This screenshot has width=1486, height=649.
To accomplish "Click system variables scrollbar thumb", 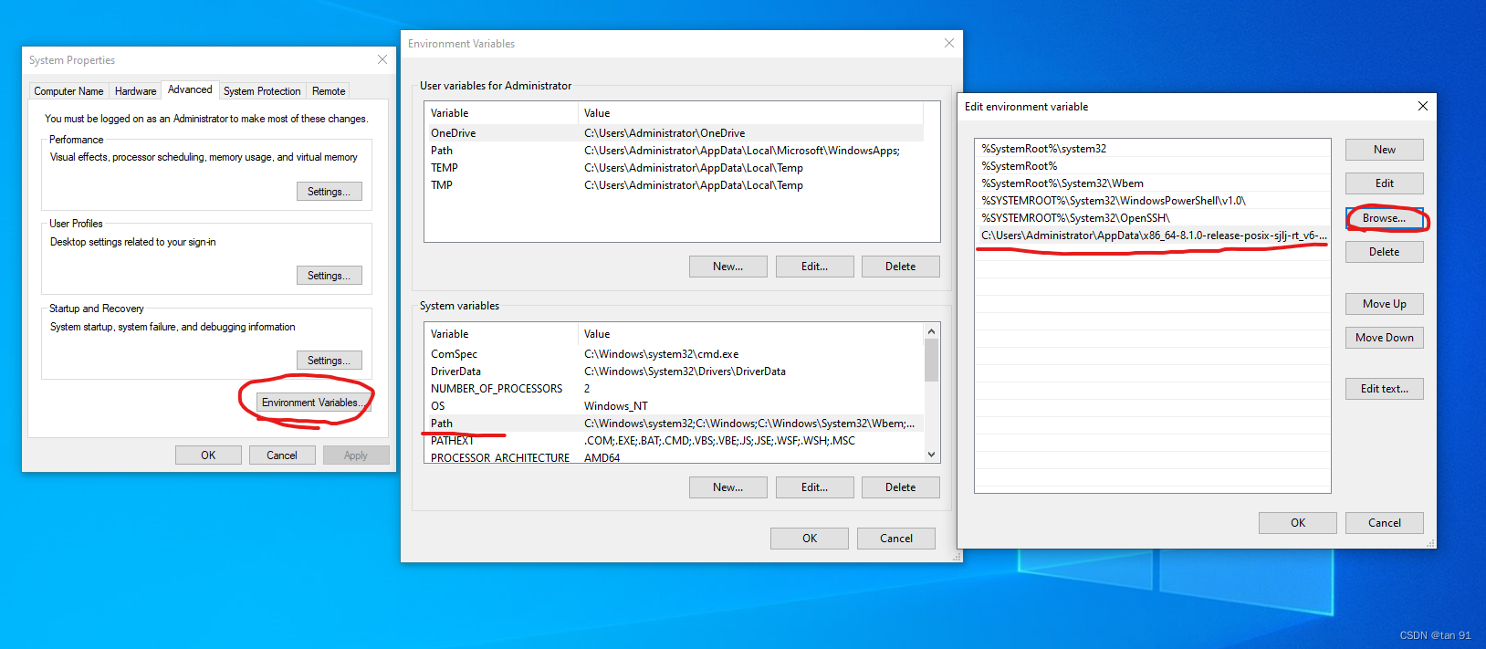I will pyautogui.click(x=931, y=360).
